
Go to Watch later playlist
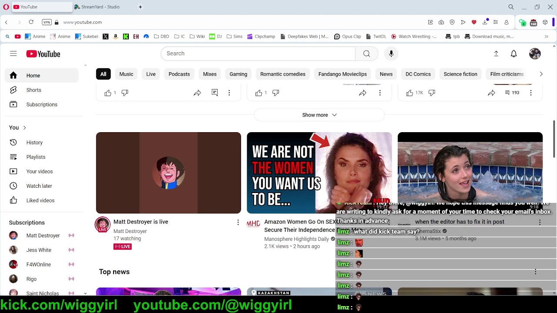tap(39, 186)
